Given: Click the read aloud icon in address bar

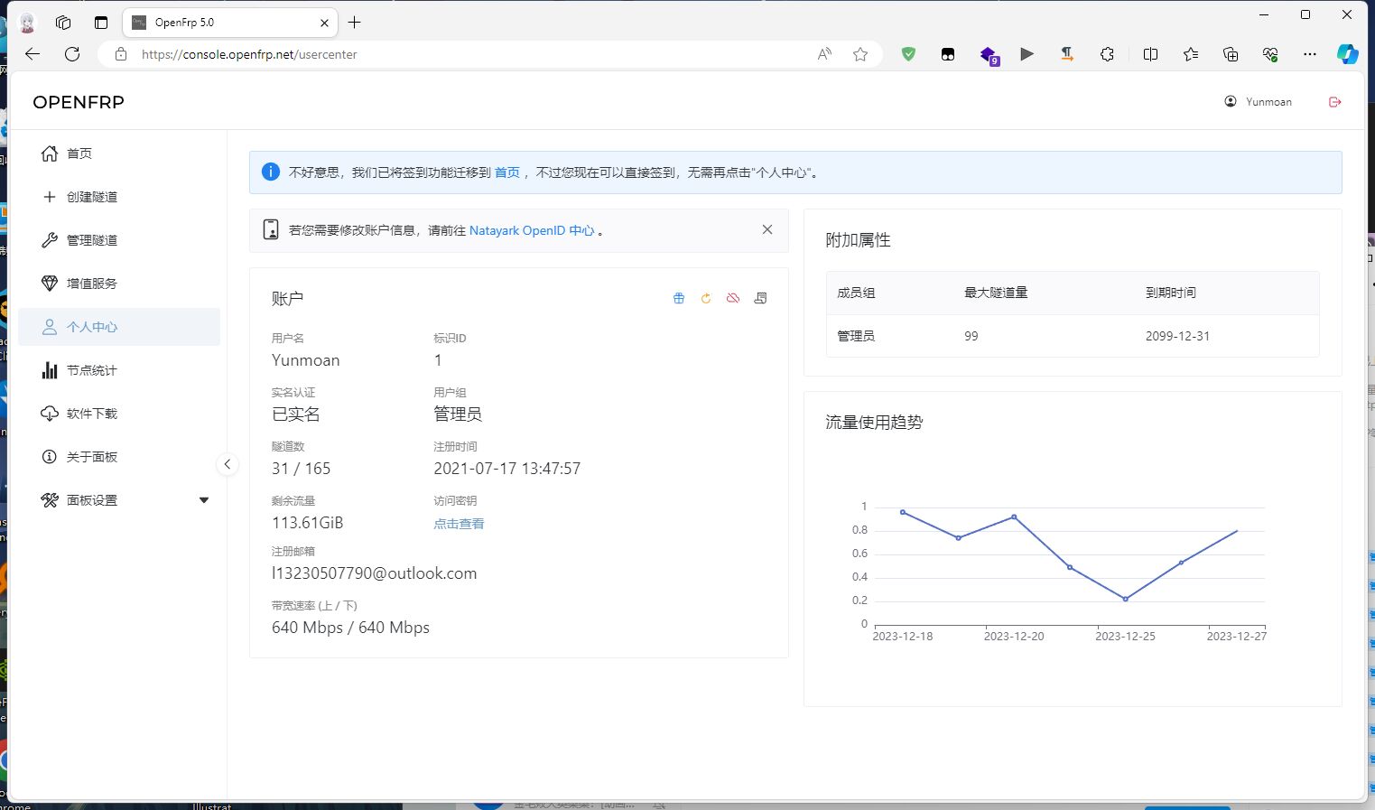Looking at the screenshot, I should 824,54.
